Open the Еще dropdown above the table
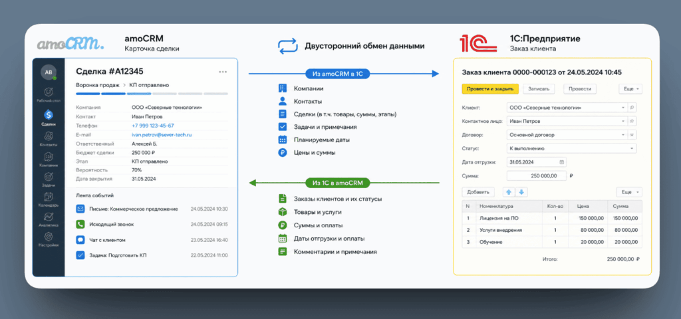681x319 pixels. tap(629, 192)
